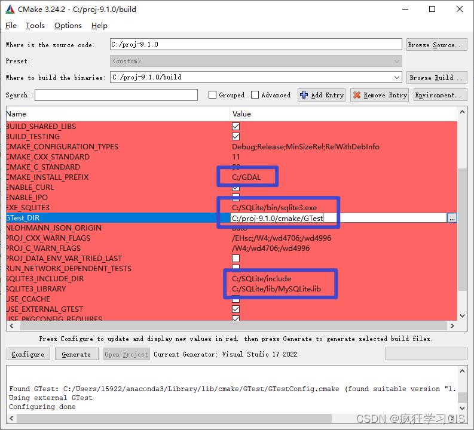The height and width of the screenshot is (430, 474).
Task: Select the CMAKE_INSTALL_PREFIX row name
Action: (x=47, y=177)
